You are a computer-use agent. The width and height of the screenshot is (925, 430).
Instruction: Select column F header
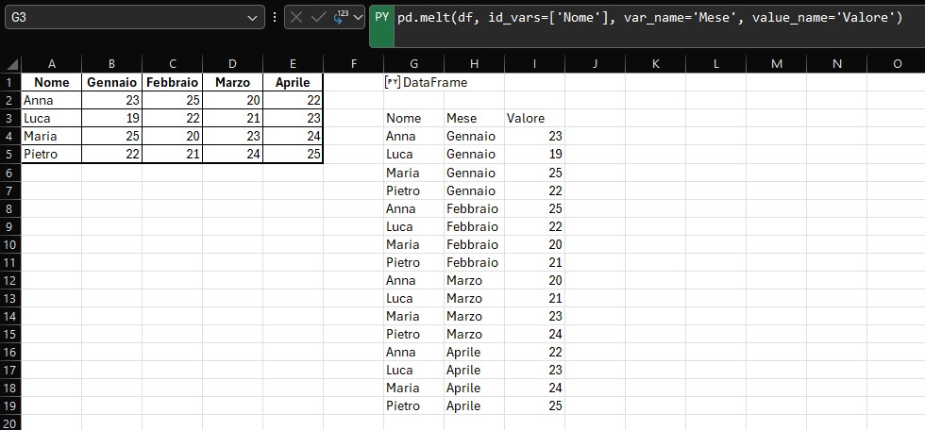click(353, 64)
